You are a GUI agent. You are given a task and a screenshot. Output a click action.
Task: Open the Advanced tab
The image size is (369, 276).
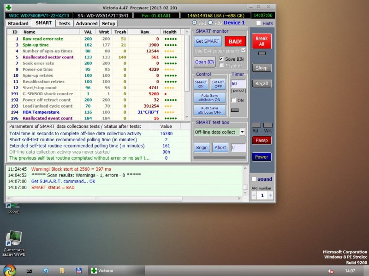(87, 23)
